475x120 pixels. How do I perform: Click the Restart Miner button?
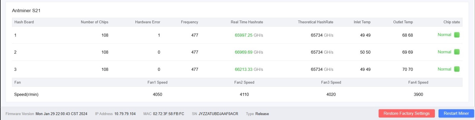click(x=456, y=113)
